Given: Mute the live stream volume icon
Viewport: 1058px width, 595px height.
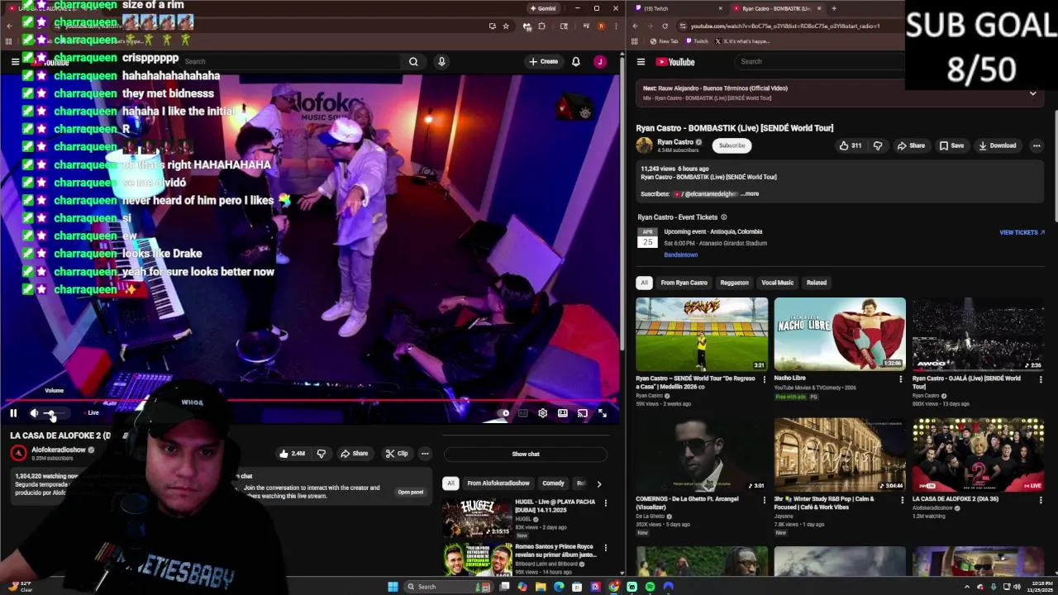Looking at the screenshot, I should click(34, 413).
